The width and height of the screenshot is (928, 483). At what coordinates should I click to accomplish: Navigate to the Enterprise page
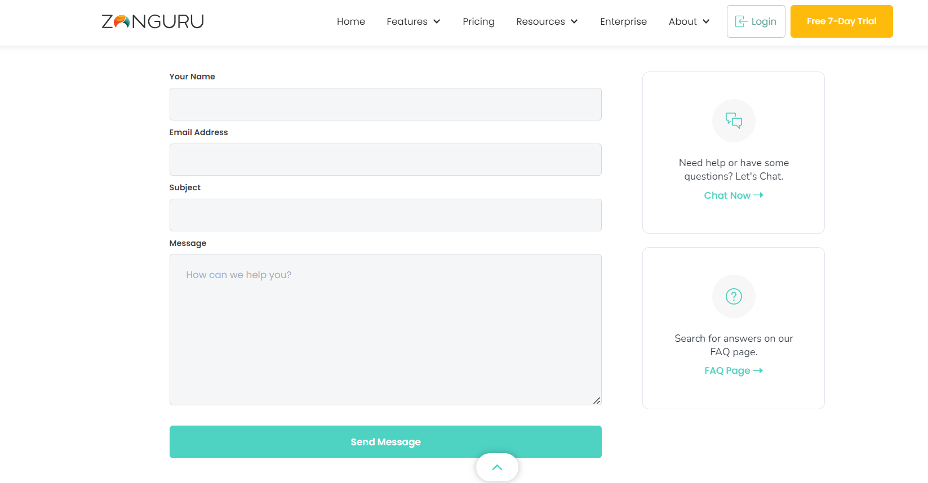(623, 21)
